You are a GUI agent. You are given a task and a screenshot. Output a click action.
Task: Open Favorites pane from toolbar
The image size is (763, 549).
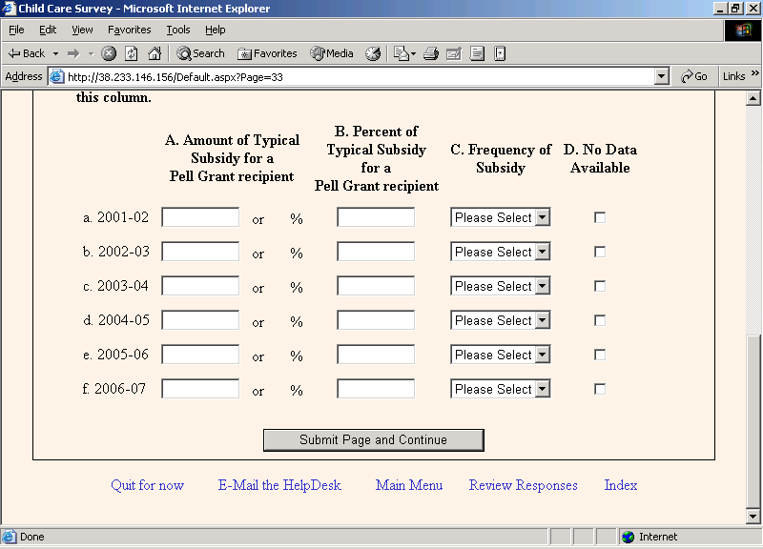[267, 53]
